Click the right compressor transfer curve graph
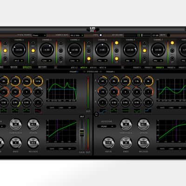 pyautogui.click(x=171, y=131)
